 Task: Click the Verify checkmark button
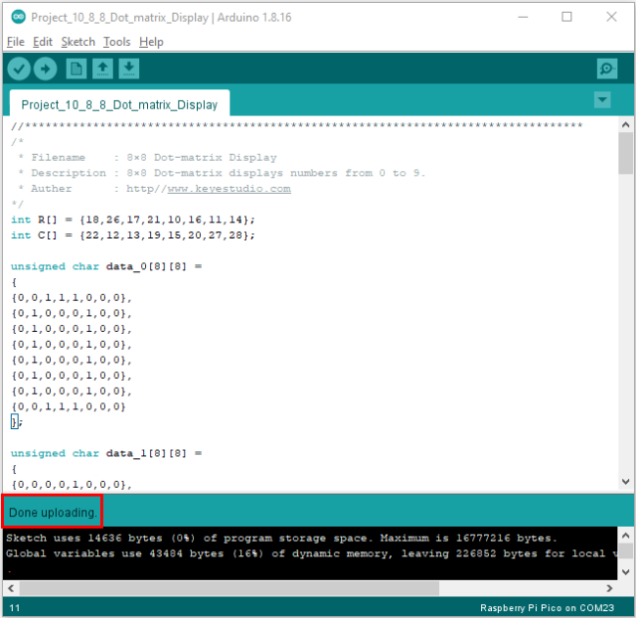tap(19, 69)
